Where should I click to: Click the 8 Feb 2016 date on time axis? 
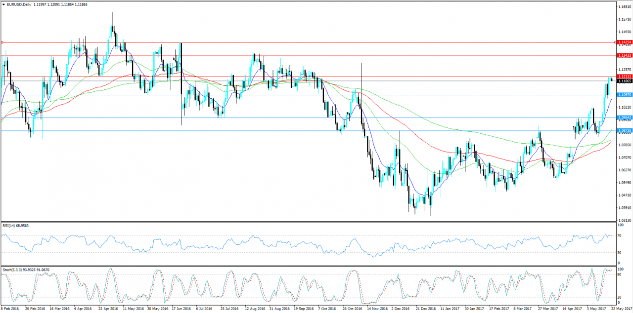point(10,309)
